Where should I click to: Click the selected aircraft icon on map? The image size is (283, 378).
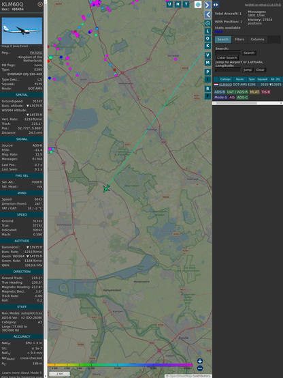(106, 188)
